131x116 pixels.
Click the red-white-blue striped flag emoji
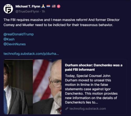48,6
